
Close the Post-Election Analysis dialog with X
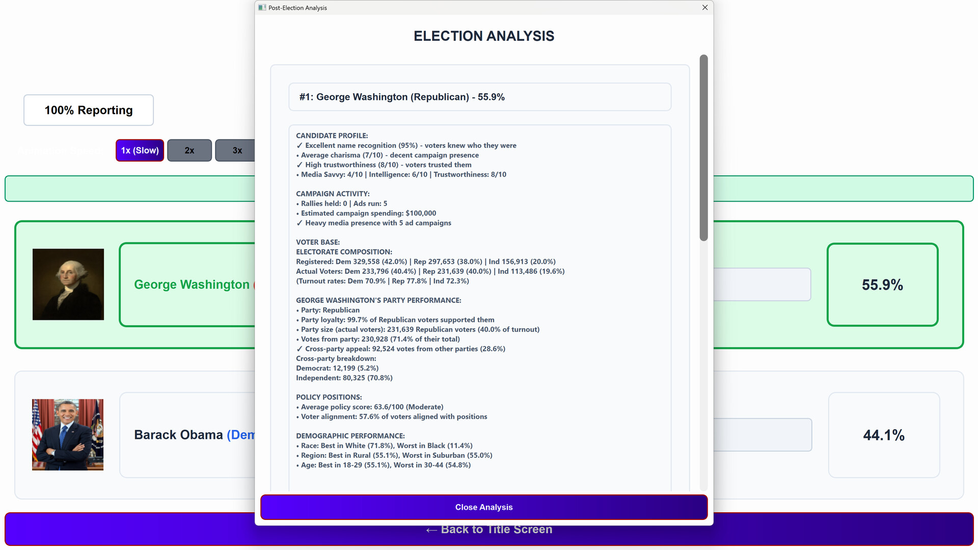point(705,8)
